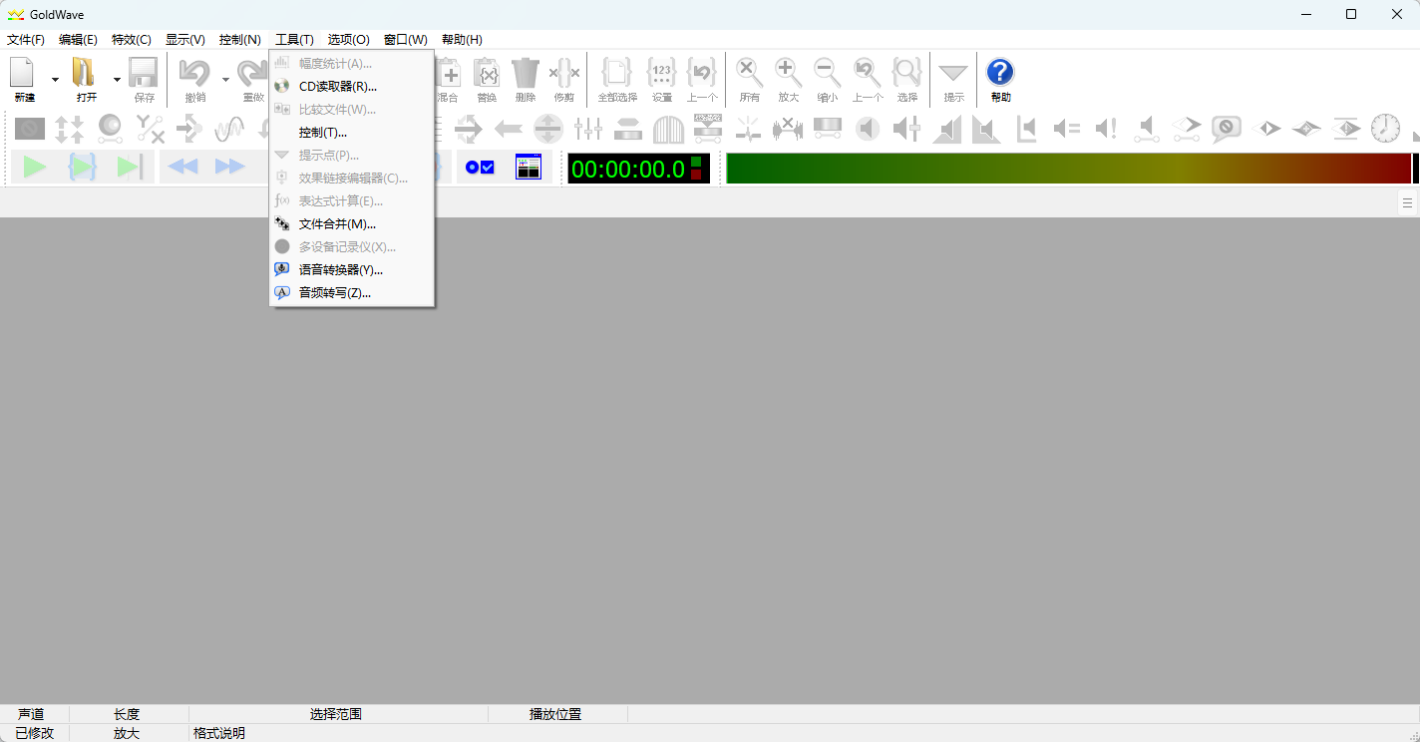Open the 特效(C) menu
Image resolution: width=1420 pixels, height=742 pixels.
[x=132, y=40]
